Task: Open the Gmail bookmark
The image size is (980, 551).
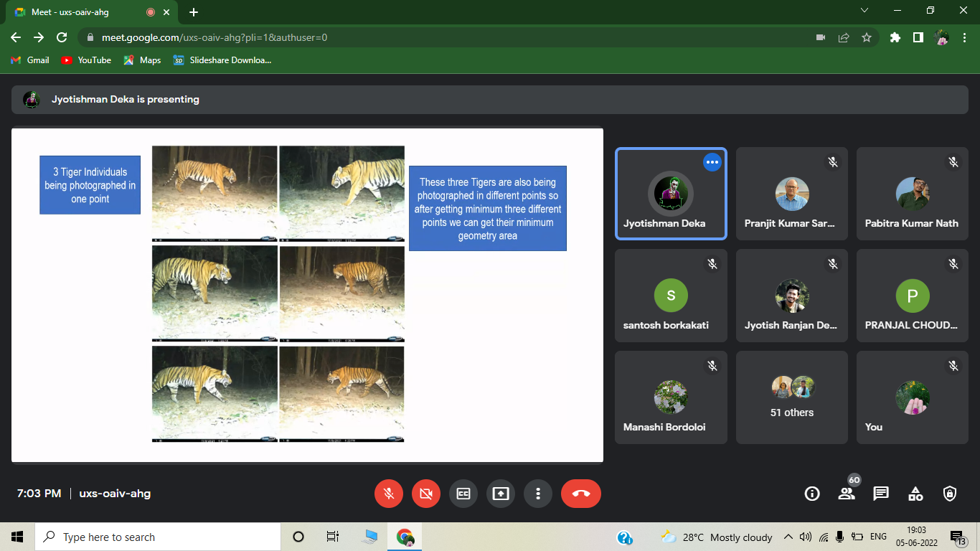Action: click(30, 60)
